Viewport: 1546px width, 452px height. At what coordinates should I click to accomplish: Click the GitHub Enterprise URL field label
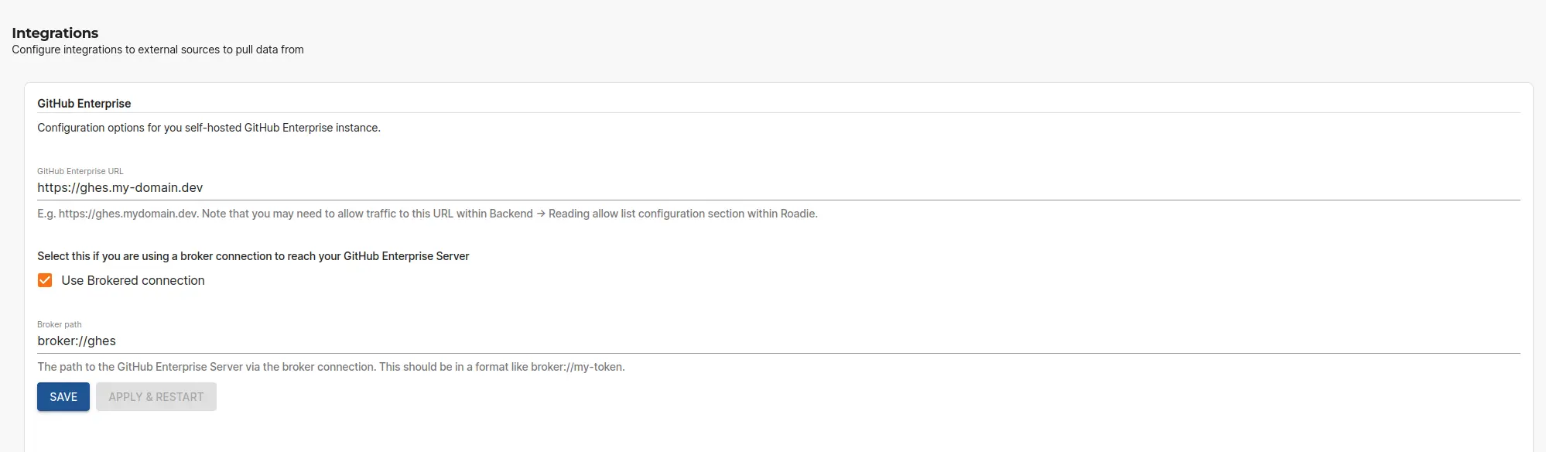pyautogui.click(x=80, y=171)
